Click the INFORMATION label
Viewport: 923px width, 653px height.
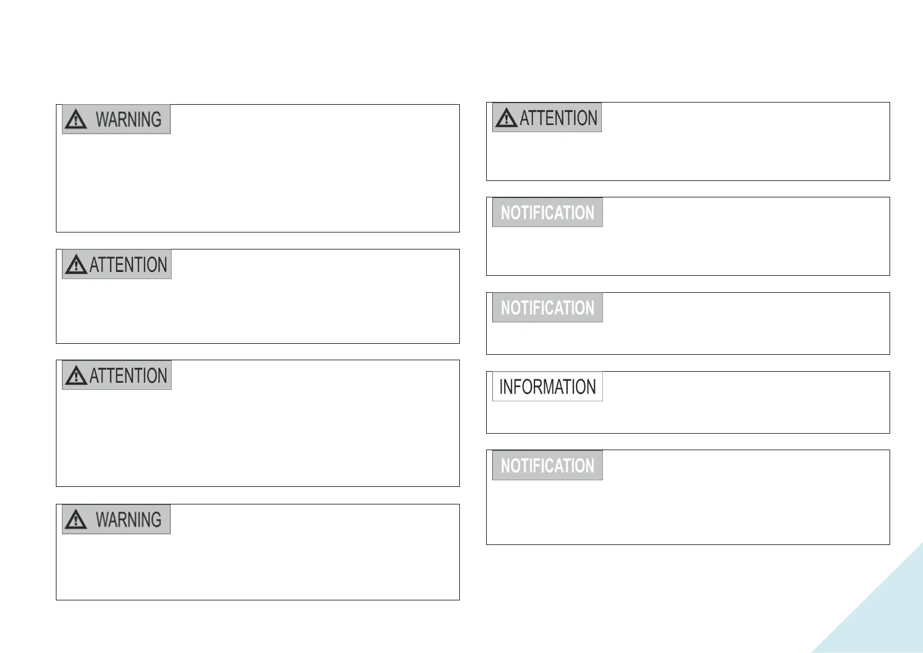548,387
